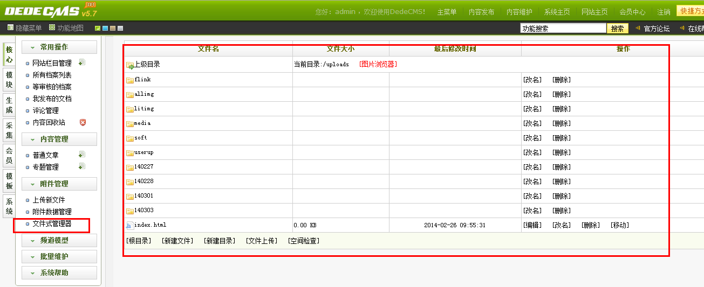Open 内容维护 in top navigation
704x287 pixels.
pyautogui.click(x=519, y=12)
